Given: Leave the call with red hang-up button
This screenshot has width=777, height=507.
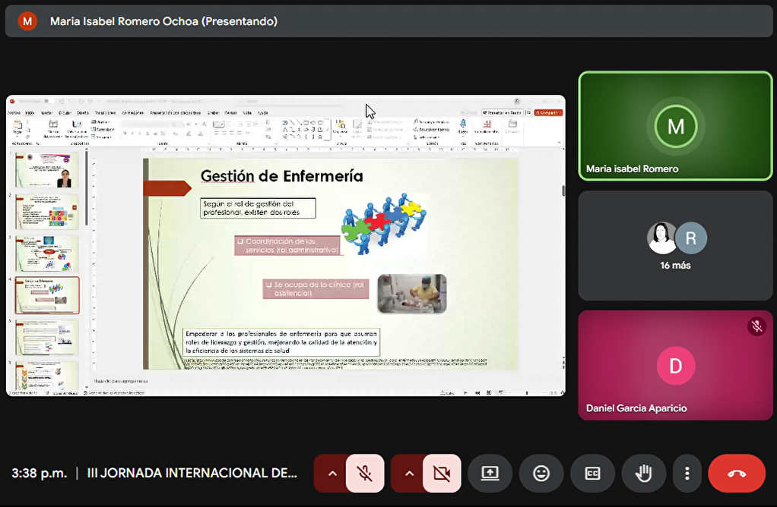Looking at the screenshot, I should 736,474.
